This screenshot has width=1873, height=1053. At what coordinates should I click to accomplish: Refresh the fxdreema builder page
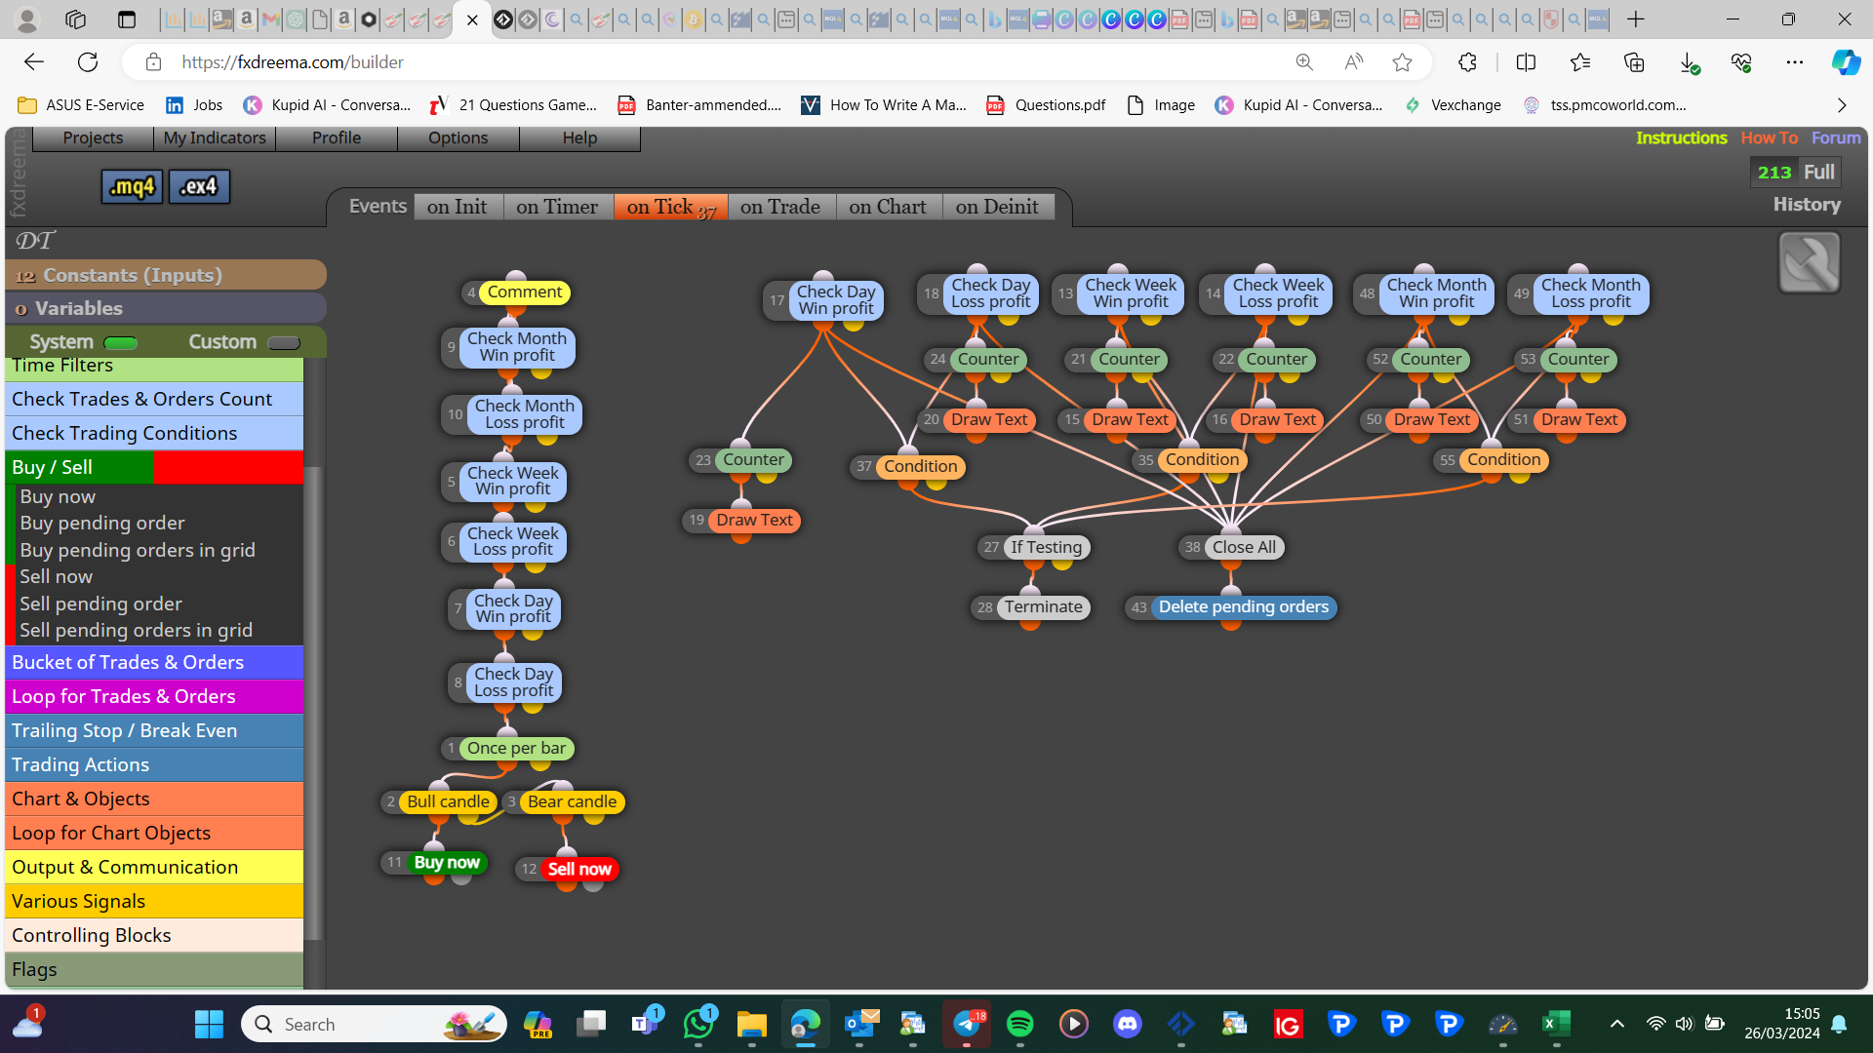[88, 62]
